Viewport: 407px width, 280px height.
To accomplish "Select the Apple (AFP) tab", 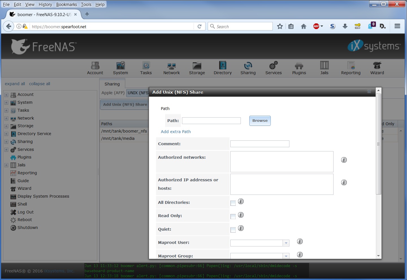I will coord(113,93).
